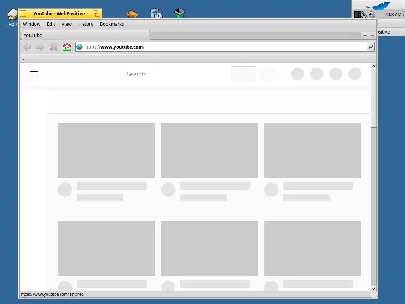Click the window resize corner grip
The height and width of the screenshot is (304, 405).
[374, 294]
